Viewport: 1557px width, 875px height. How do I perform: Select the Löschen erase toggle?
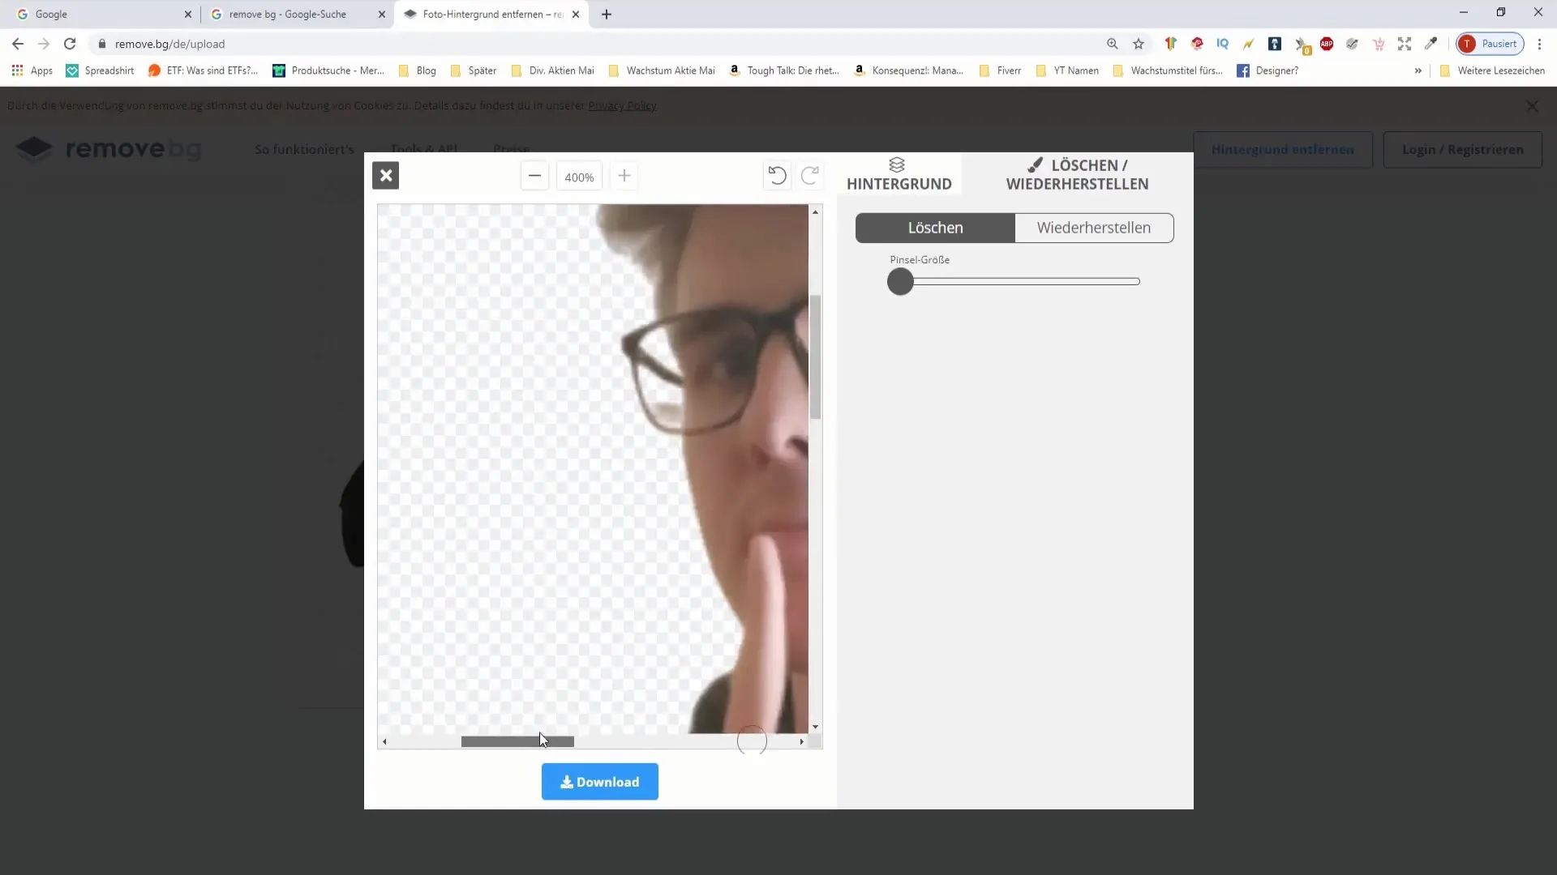pos(935,228)
